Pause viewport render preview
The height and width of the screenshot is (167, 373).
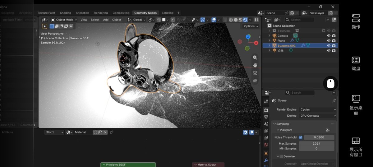coord(256,20)
